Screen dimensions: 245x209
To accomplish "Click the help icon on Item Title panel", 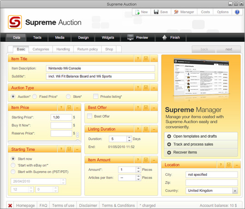I will pyautogui.click(x=138, y=59).
